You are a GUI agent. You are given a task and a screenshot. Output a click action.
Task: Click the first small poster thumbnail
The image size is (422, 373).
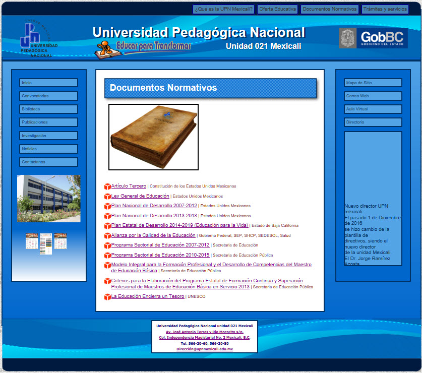tap(32, 241)
